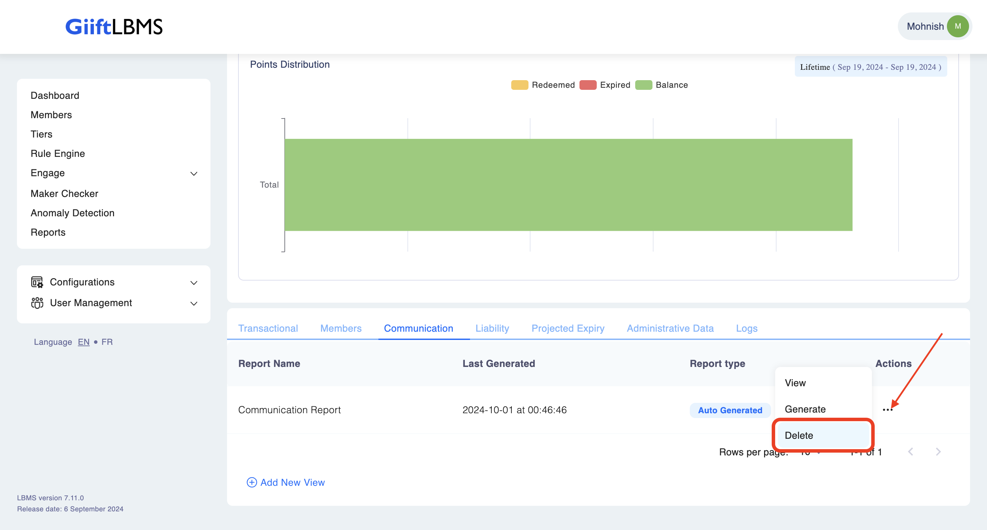Expand the Configurations section chevron

[x=194, y=283]
